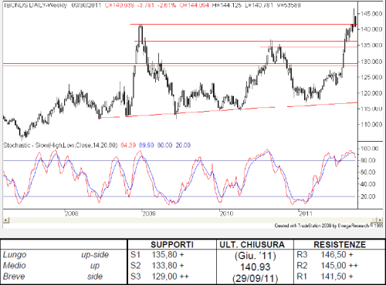Click the S1 support value '135,80 +'
The image size is (386, 285).
pyautogui.click(x=168, y=254)
